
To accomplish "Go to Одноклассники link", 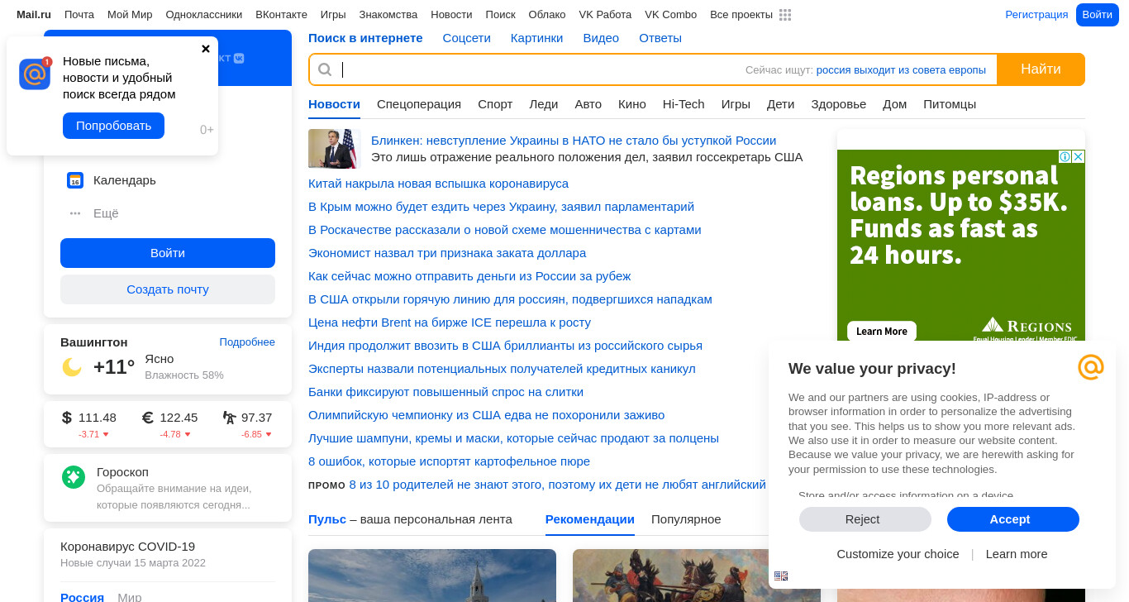I will 204,15.
